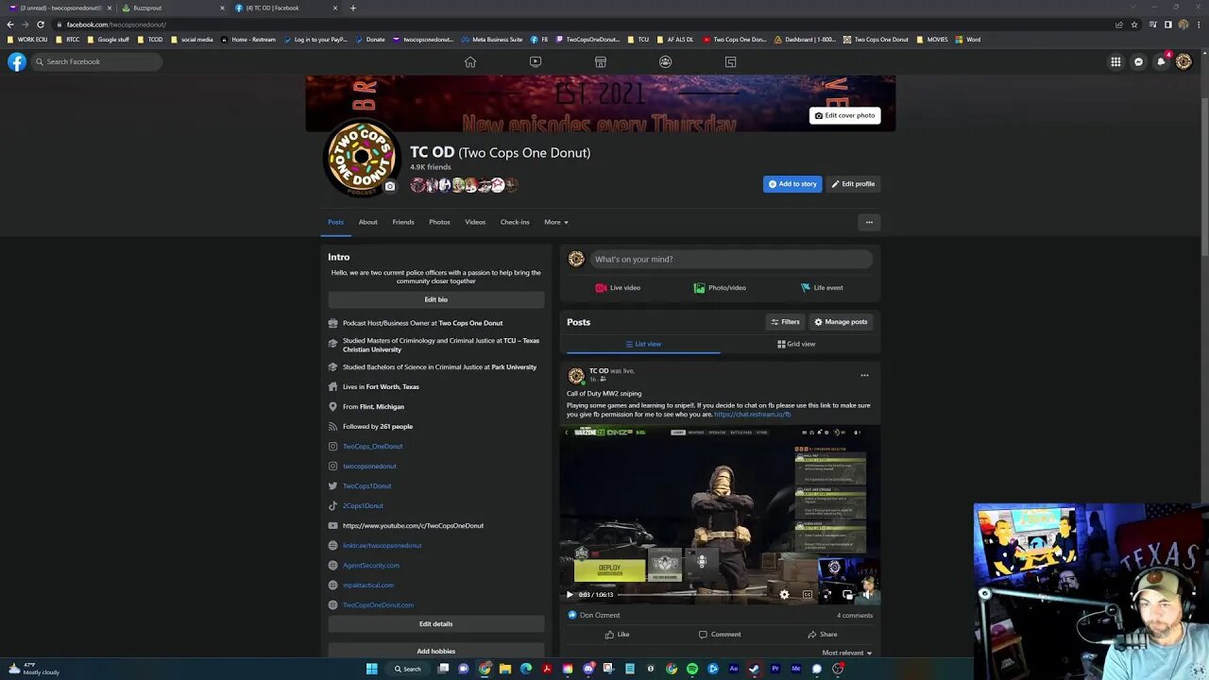
Task: Open the Messenger icon
Action: [1138, 61]
